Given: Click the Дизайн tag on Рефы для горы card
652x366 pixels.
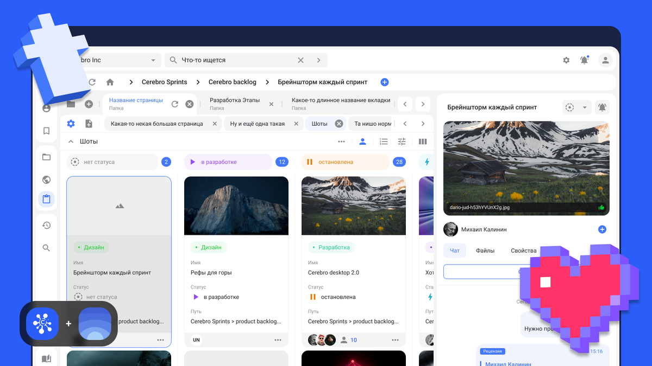Looking at the screenshot, I should pos(209,247).
